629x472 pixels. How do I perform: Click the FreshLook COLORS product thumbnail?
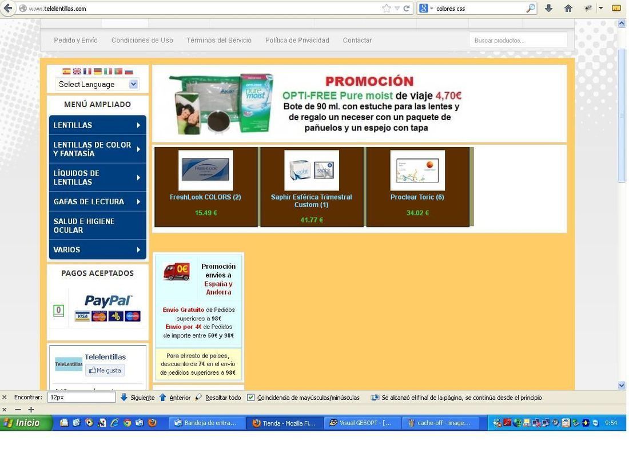click(x=206, y=170)
